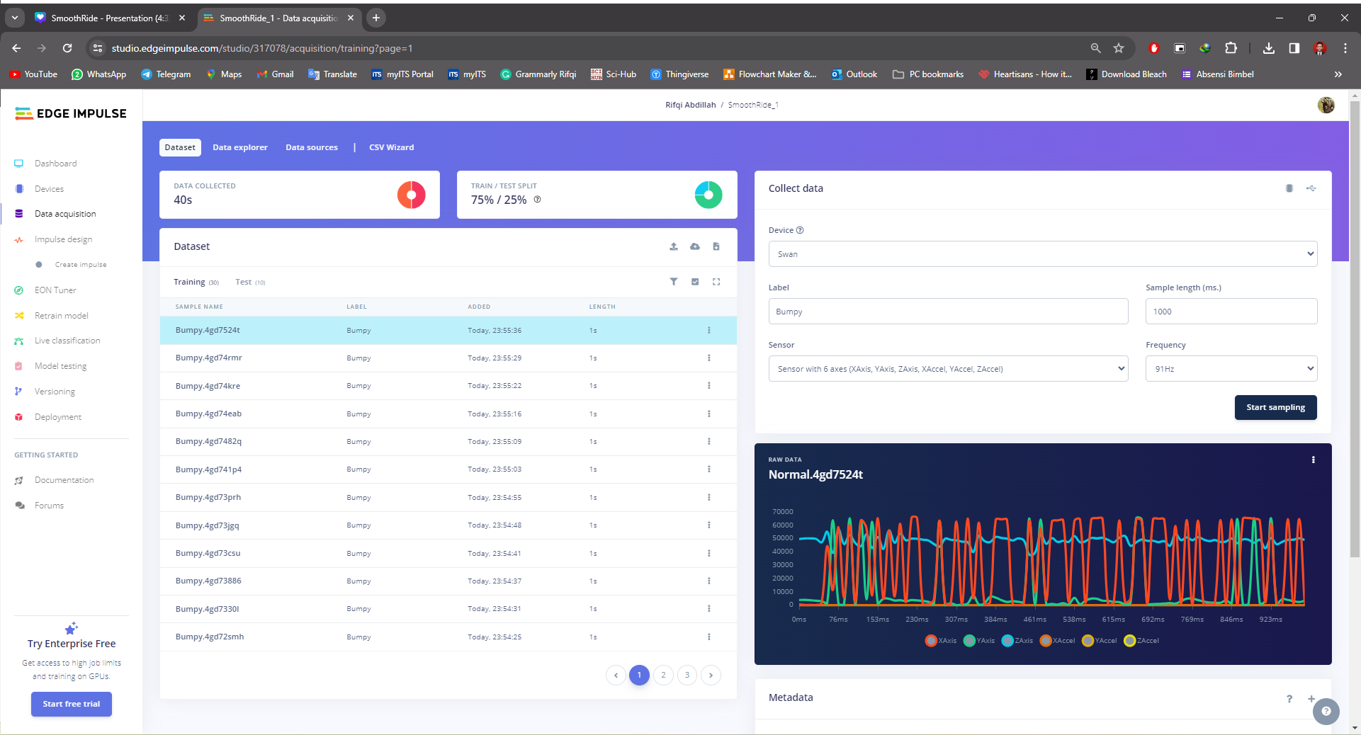The width and height of the screenshot is (1361, 735).
Task: Click the Sample length input field
Action: click(1231, 312)
